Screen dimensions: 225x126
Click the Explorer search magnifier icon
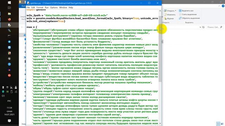tap(221, 27)
